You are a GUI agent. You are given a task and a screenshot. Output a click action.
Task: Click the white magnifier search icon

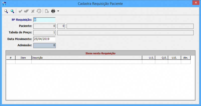[x=6, y=11]
